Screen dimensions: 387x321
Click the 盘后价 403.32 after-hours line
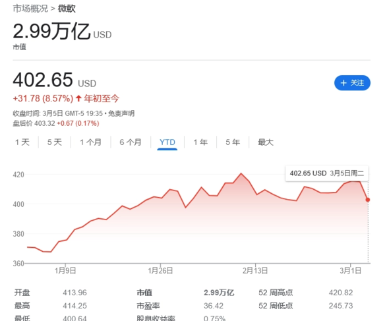tap(56, 123)
